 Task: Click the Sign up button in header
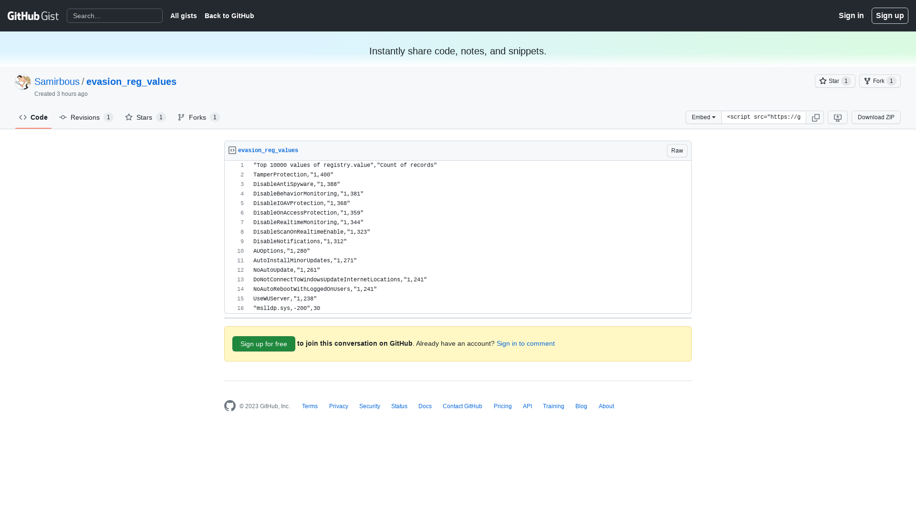pyautogui.click(x=890, y=16)
